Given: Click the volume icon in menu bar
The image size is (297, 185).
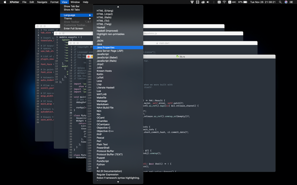Looking at the screenshot, I should [x=208, y=2].
